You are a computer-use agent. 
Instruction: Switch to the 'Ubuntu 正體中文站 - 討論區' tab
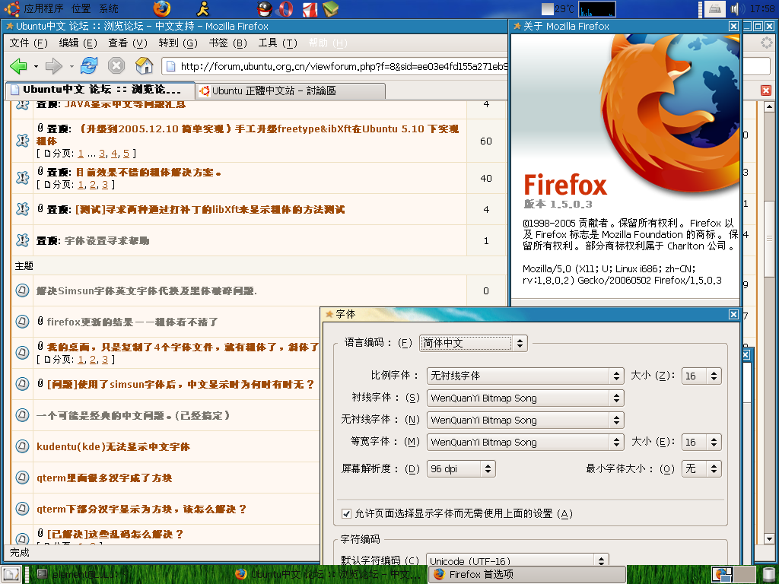290,91
